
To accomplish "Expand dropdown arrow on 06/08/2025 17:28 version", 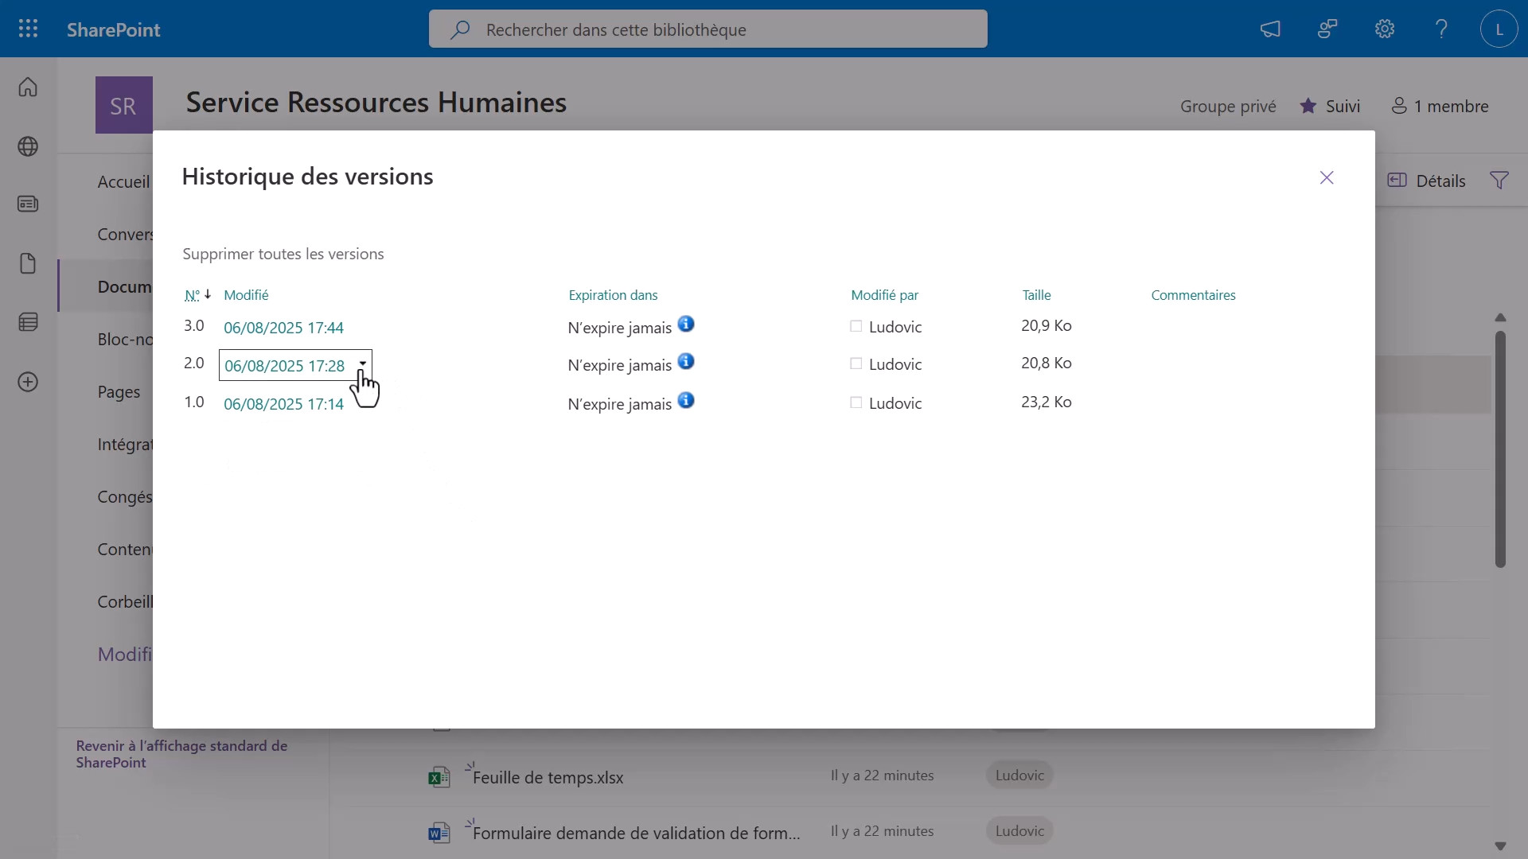I will coord(363,363).
